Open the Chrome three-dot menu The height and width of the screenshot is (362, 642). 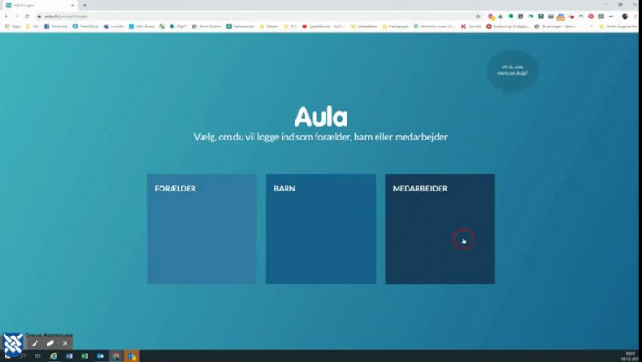pos(635,16)
